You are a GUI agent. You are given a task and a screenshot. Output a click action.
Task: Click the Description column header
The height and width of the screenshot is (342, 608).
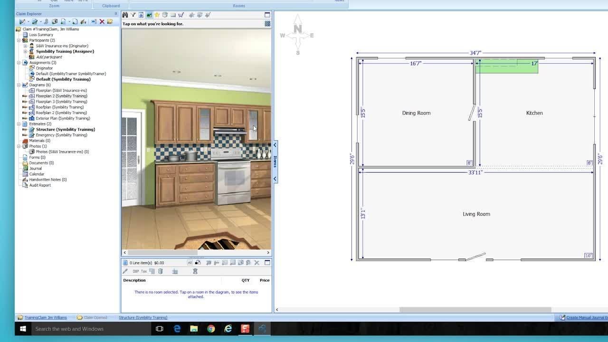[x=134, y=280]
